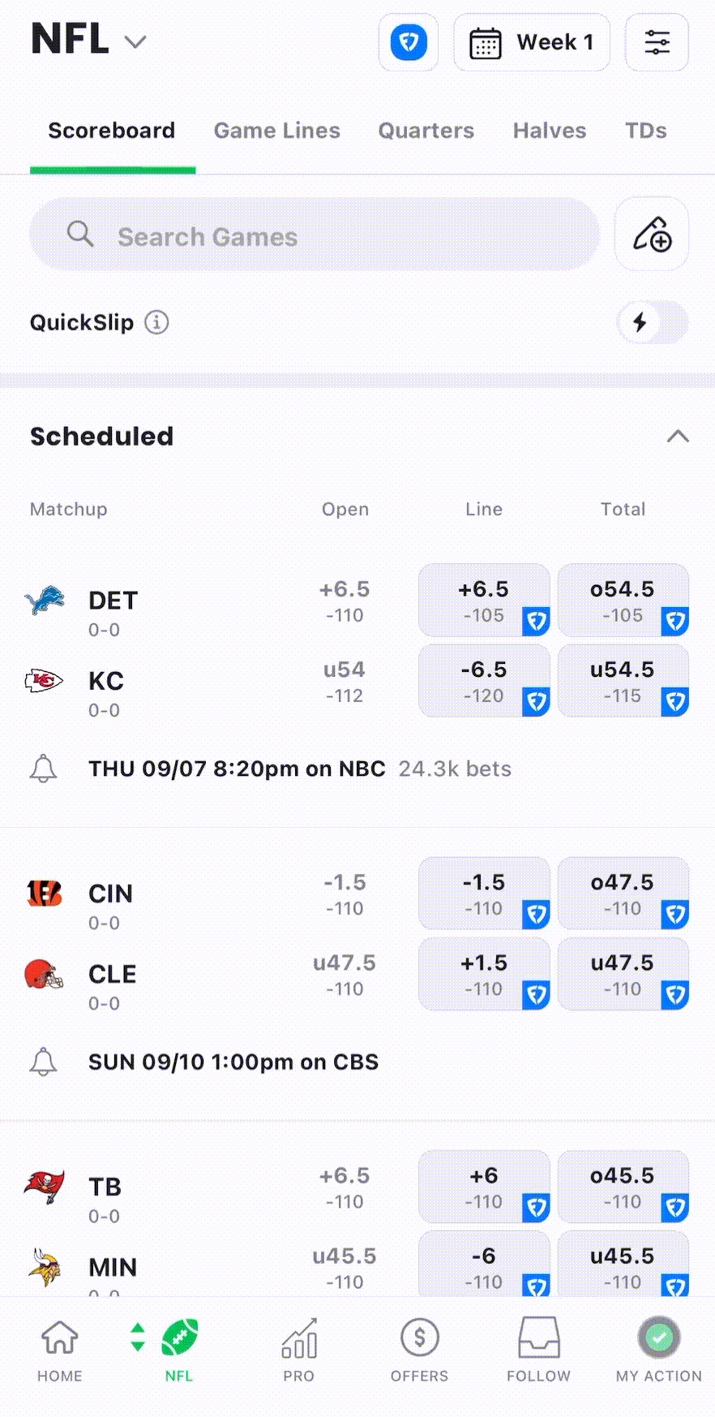Switch to the Game Lines tab

pyautogui.click(x=276, y=131)
